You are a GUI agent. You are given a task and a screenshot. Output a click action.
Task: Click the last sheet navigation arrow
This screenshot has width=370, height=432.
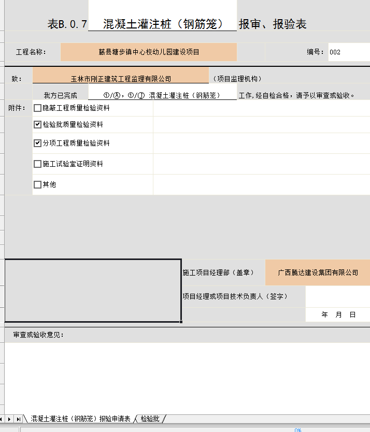click(x=18, y=419)
